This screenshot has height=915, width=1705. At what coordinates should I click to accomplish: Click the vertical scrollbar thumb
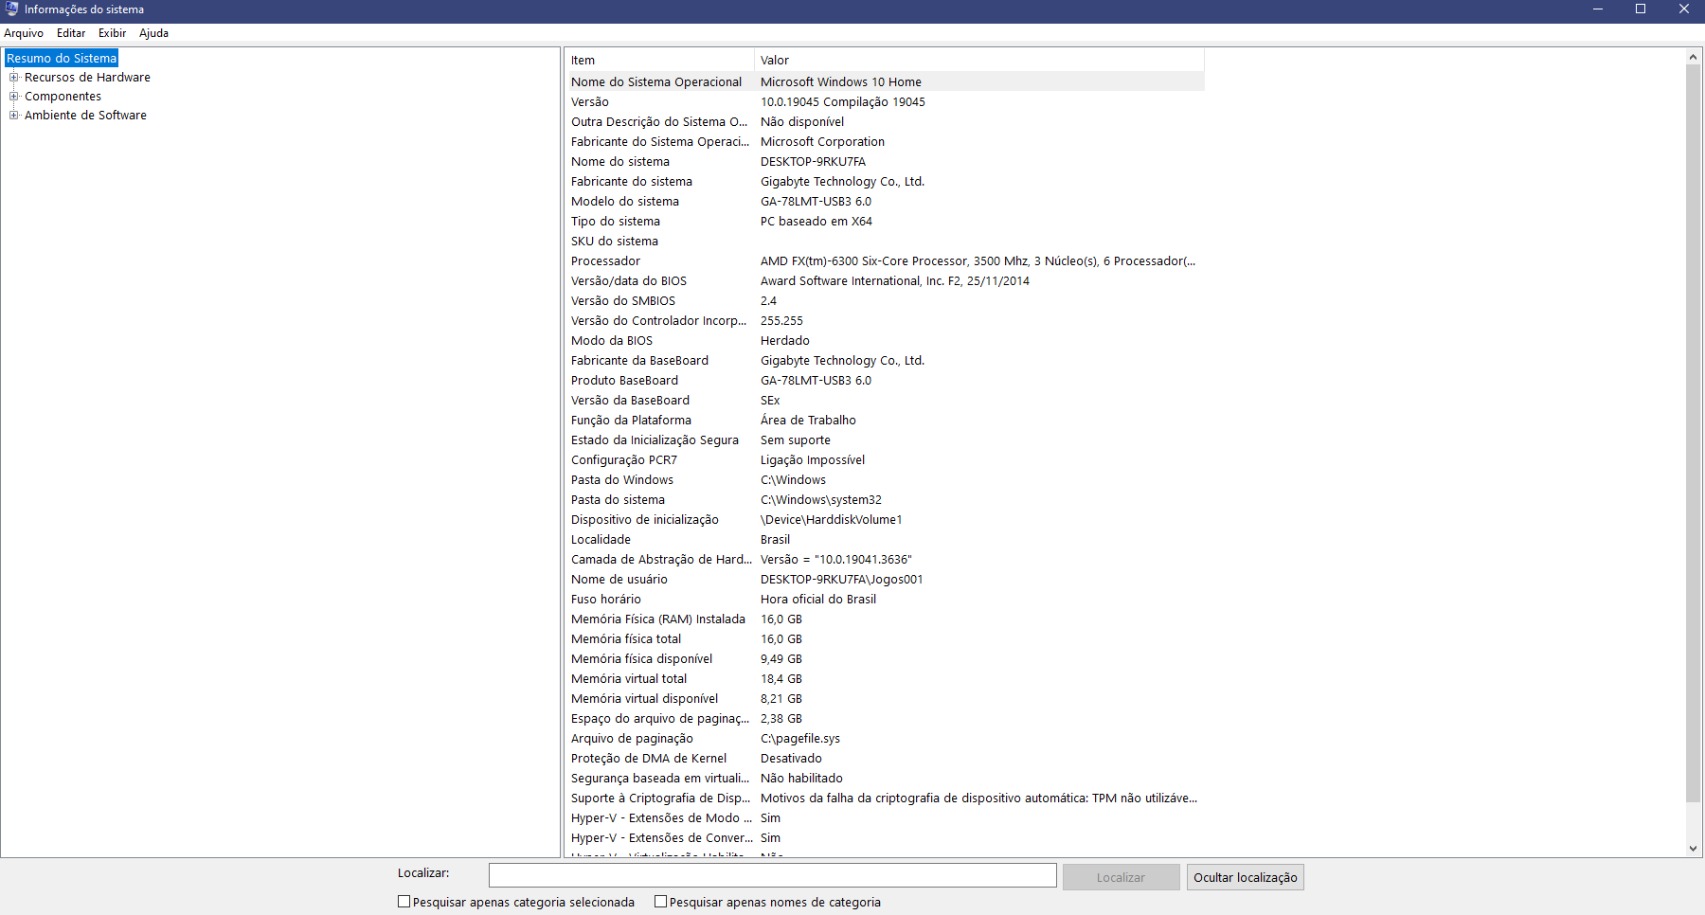[x=1693, y=434]
